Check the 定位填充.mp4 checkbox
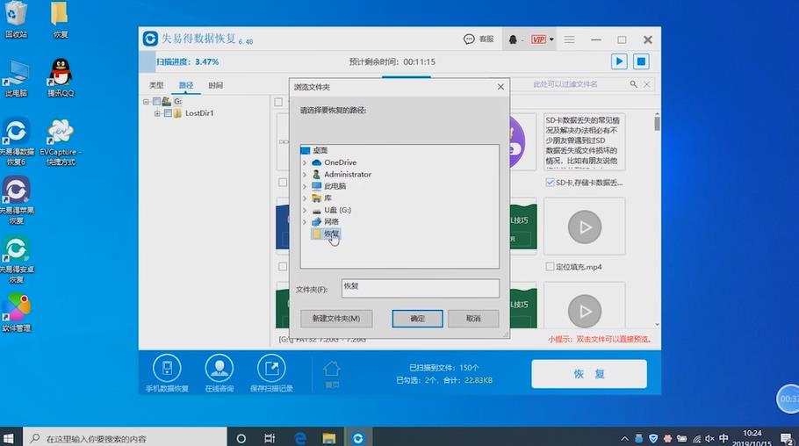 click(550, 267)
